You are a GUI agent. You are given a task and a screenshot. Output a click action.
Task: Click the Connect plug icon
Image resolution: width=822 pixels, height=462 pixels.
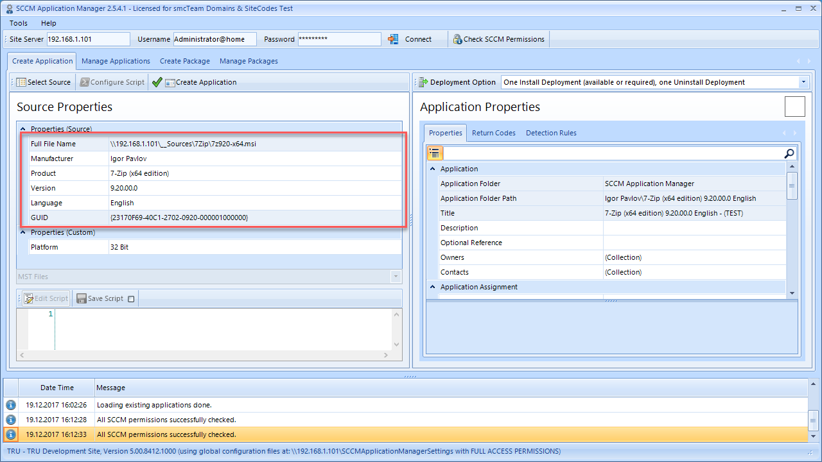pyautogui.click(x=394, y=39)
